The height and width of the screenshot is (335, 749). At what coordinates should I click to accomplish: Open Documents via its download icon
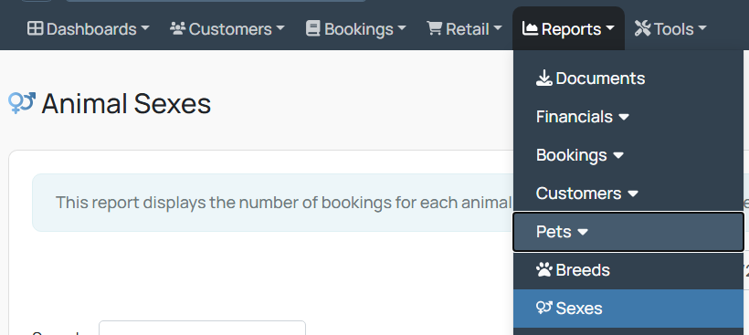[x=543, y=79]
